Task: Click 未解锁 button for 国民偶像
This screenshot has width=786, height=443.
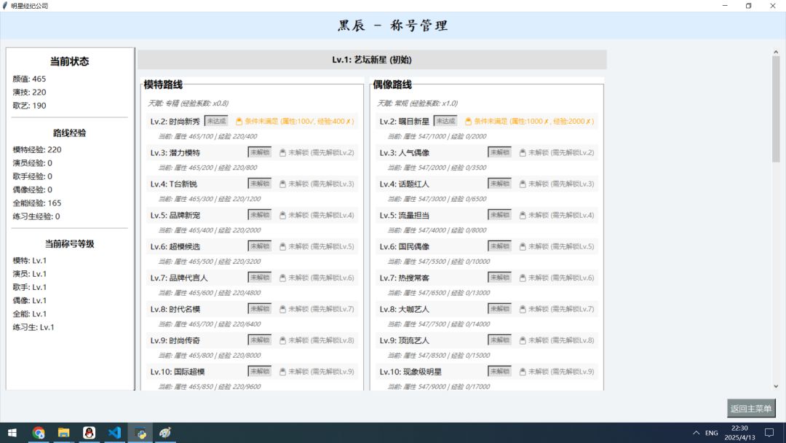Action: pos(500,246)
